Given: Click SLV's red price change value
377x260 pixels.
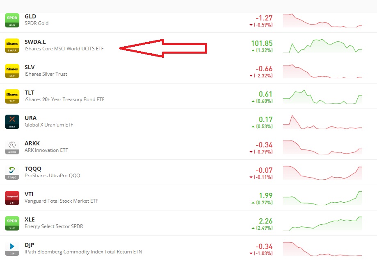Looking at the screenshot, I should pos(265,68).
